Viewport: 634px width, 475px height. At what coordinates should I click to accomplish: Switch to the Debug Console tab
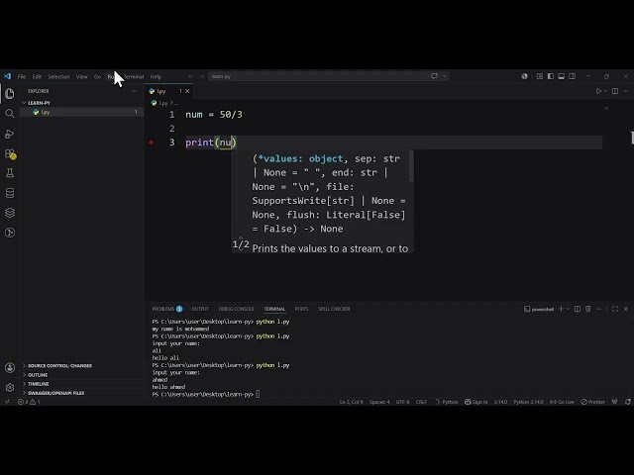click(x=236, y=309)
